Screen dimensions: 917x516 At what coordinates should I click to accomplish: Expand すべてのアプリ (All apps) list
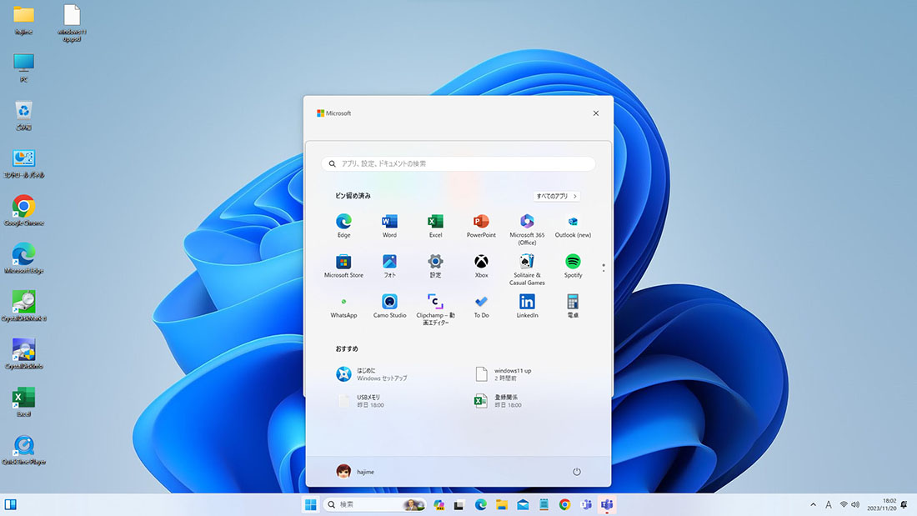pos(557,196)
